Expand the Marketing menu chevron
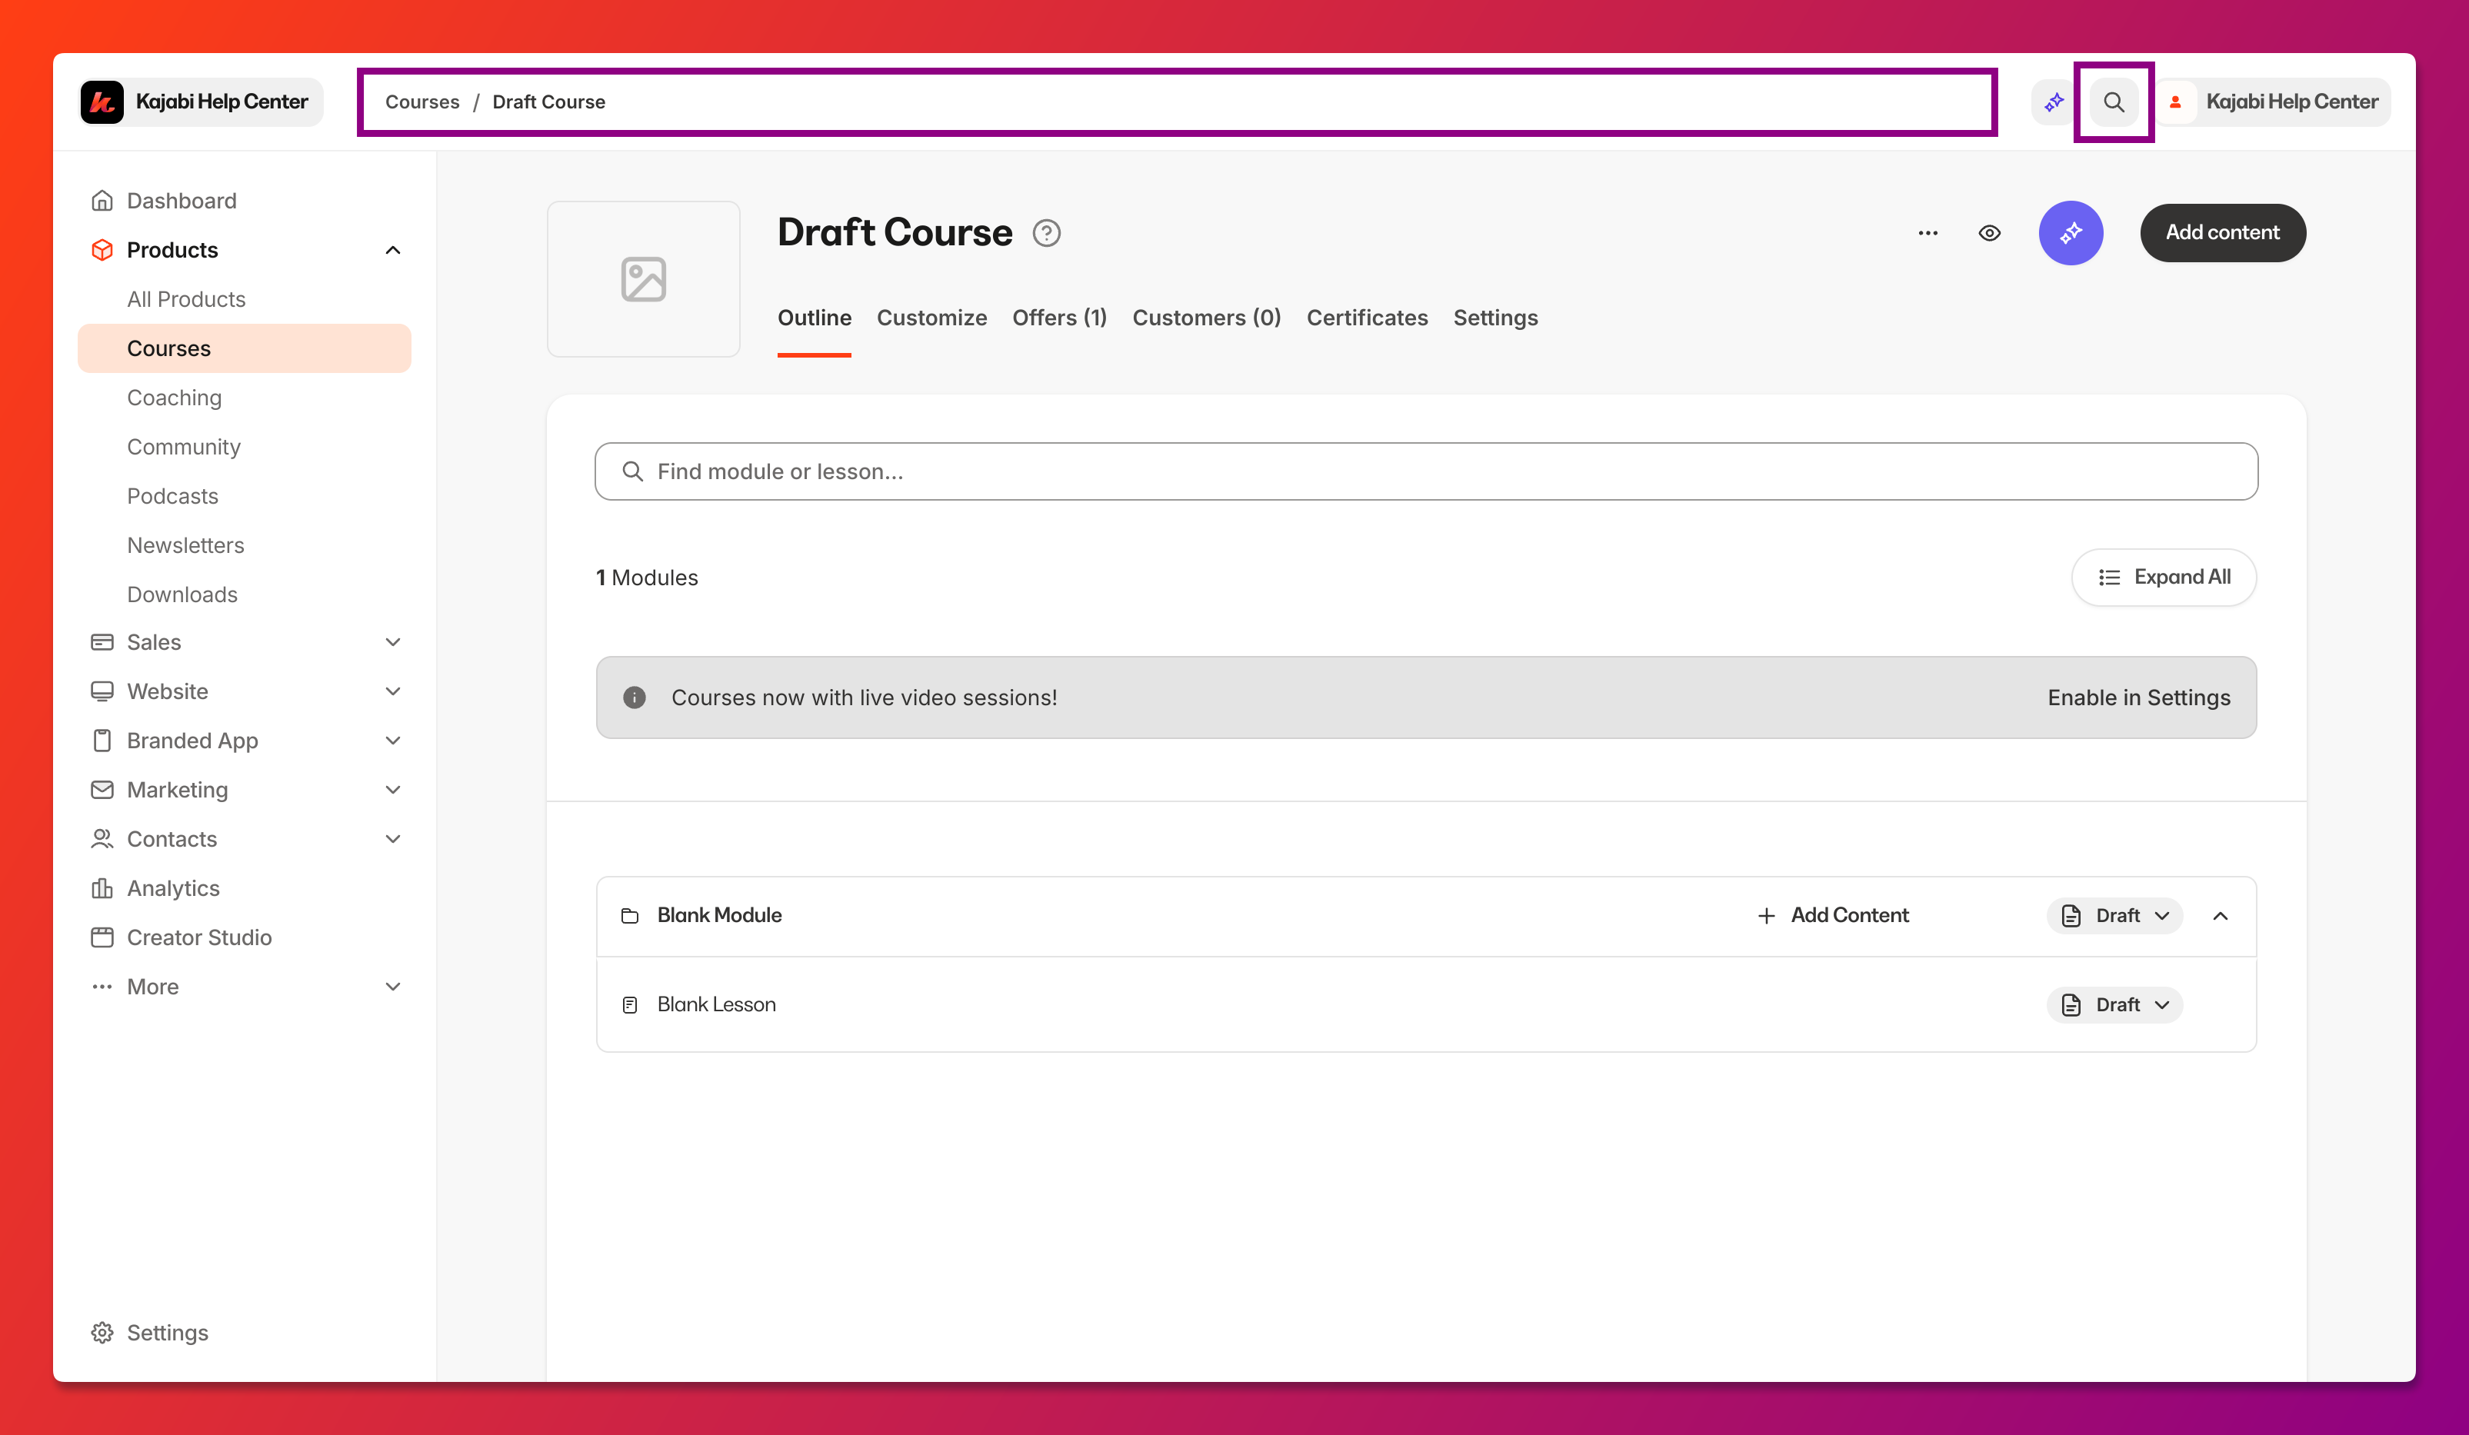This screenshot has height=1435, width=2469. [x=393, y=790]
